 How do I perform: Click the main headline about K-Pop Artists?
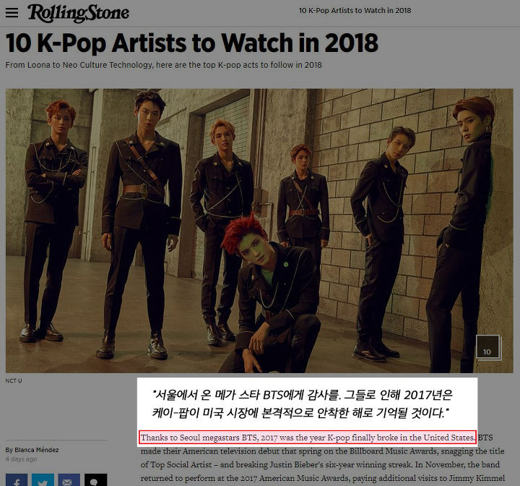(191, 43)
